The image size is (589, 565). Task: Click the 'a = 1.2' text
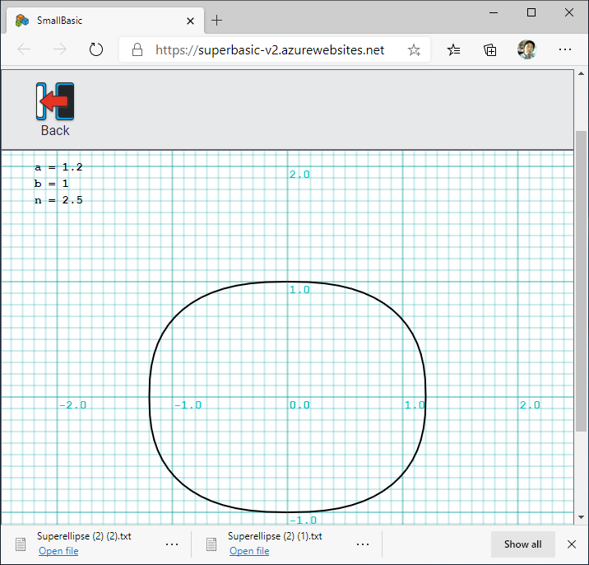pyautogui.click(x=58, y=167)
